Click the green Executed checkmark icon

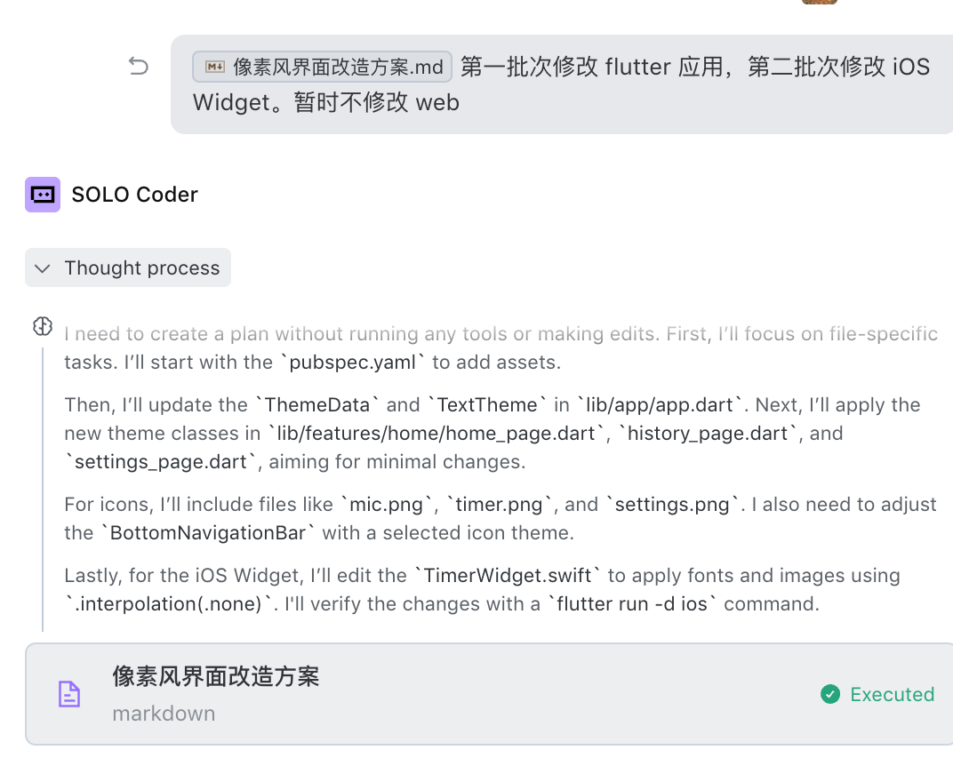click(x=830, y=694)
